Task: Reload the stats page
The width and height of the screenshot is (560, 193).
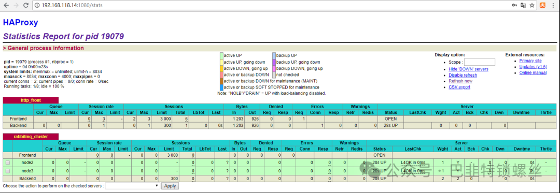Action: tap(26, 5)
